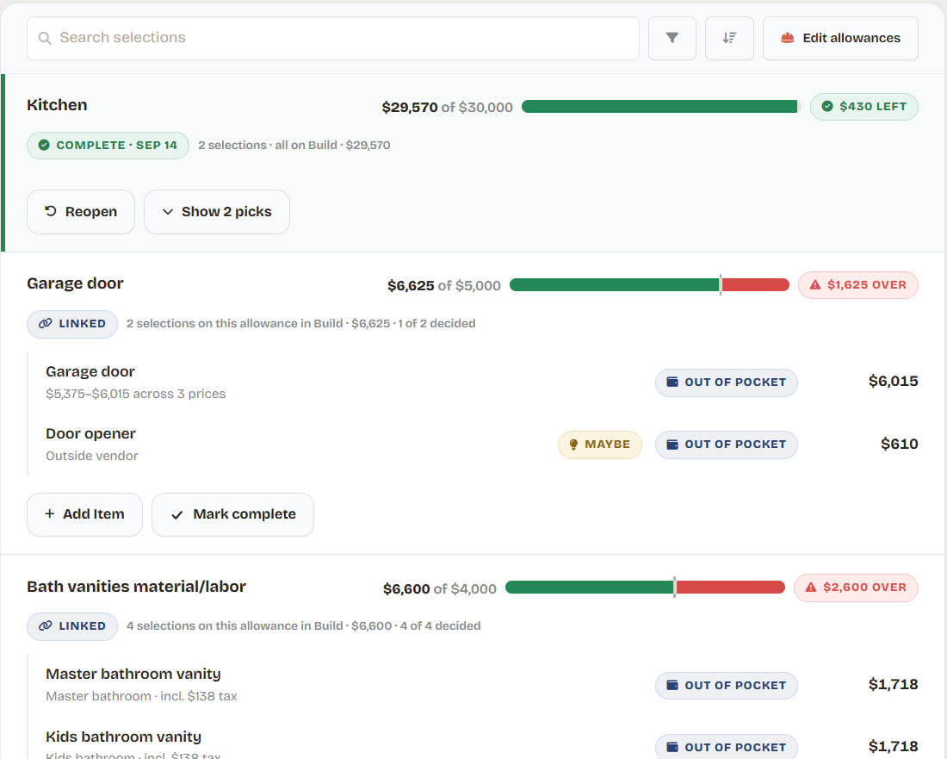Viewport: 947px width, 759px height.
Task: Click the $6,015 price value
Action: click(x=894, y=382)
